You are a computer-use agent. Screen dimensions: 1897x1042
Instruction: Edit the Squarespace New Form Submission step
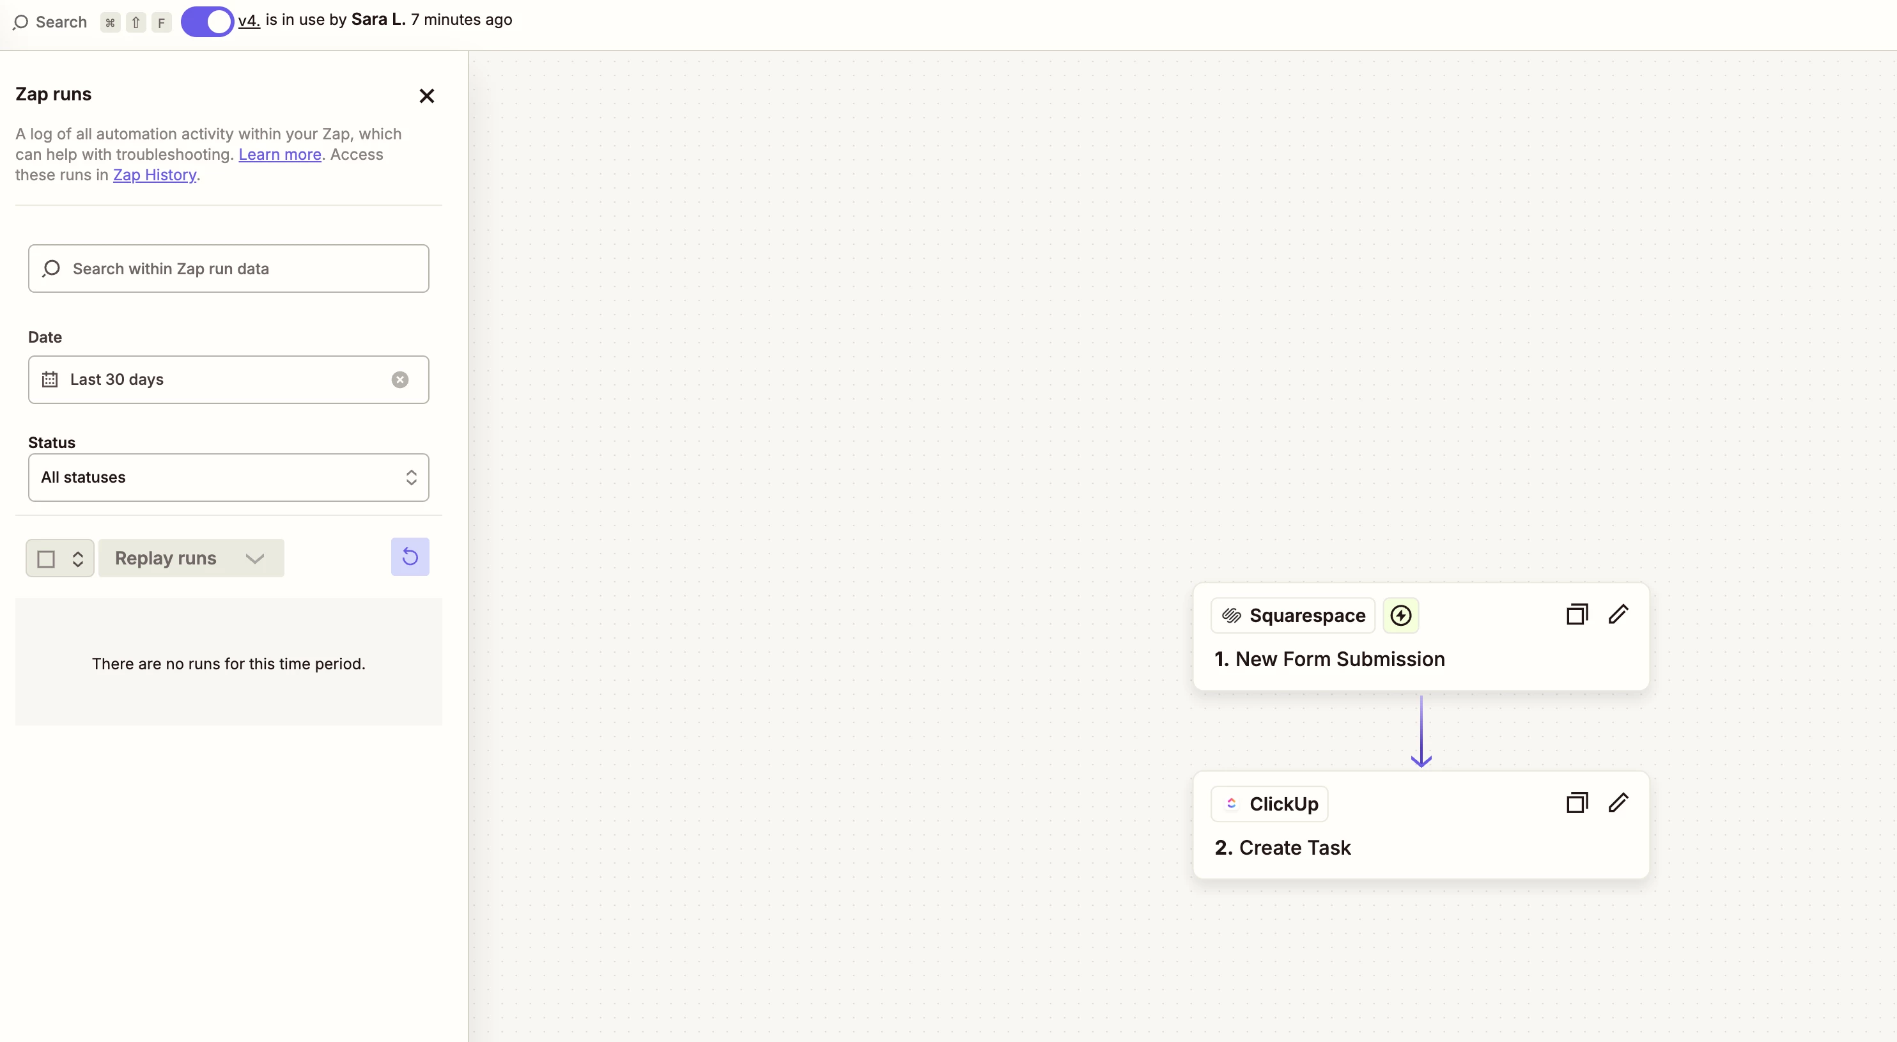1618,614
